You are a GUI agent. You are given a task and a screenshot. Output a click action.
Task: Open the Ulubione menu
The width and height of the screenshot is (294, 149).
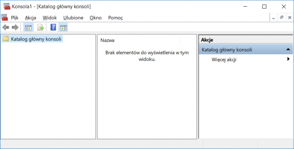click(x=73, y=18)
